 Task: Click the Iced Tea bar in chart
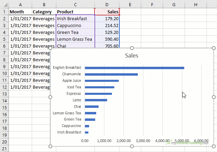[x=100, y=87]
